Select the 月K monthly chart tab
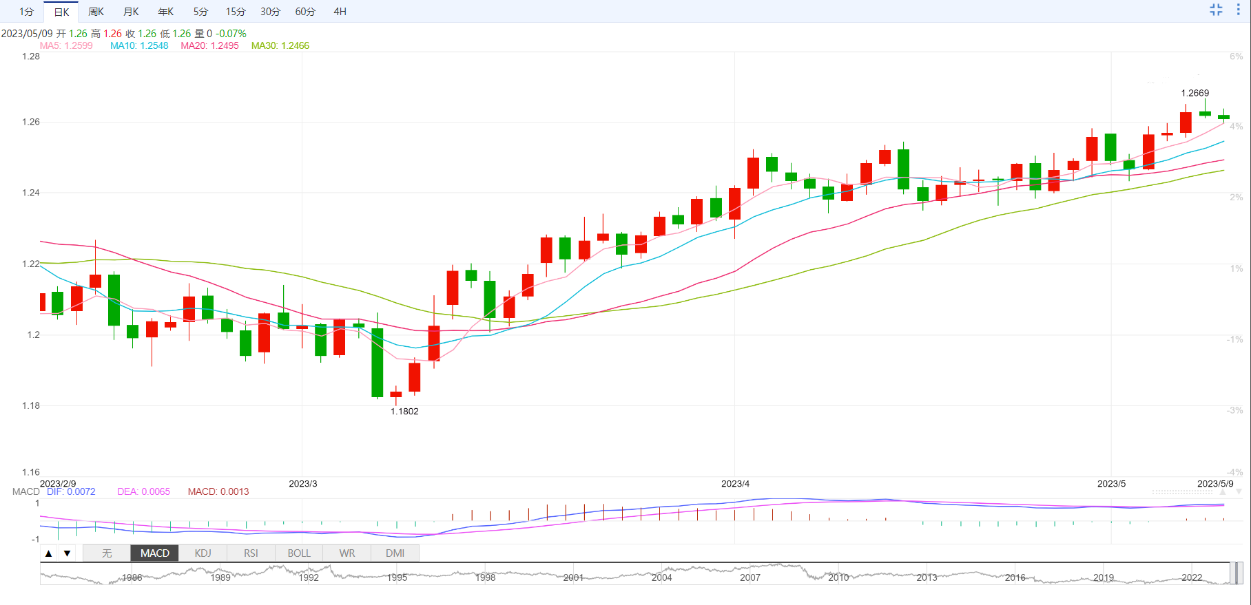 click(131, 12)
